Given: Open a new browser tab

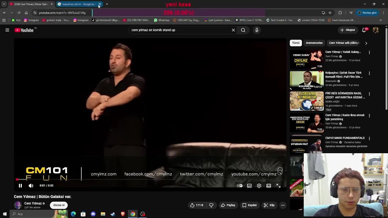Looking at the screenshot, I should pyautogui.click(x=107, y=4).
